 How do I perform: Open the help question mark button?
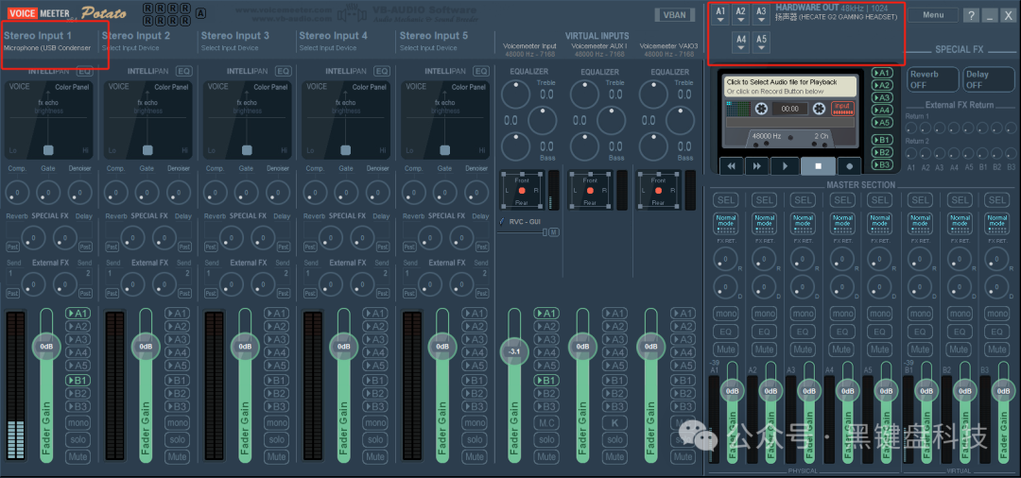[x=972, y=15]
